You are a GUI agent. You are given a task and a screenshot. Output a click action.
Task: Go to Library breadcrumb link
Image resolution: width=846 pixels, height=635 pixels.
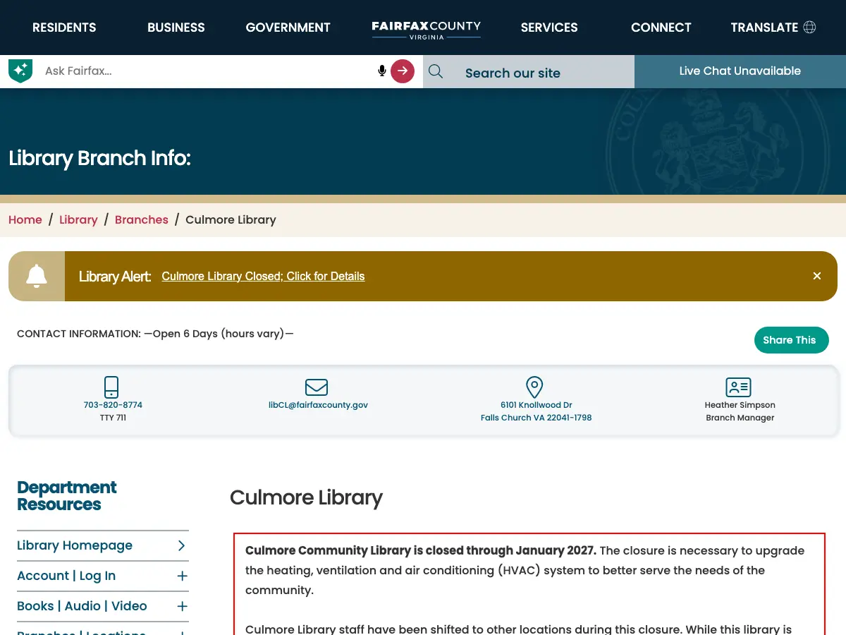[78, 219]
